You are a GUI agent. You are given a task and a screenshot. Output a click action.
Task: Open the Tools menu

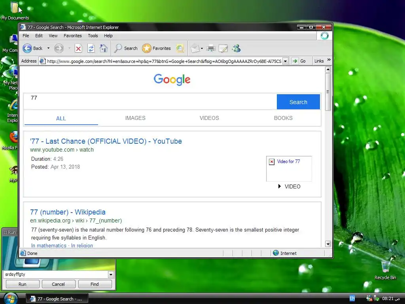point(93,36)
